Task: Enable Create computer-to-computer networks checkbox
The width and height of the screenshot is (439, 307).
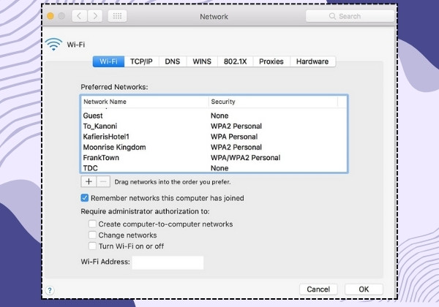Action: pyautogui.click(x=92, y=224)
